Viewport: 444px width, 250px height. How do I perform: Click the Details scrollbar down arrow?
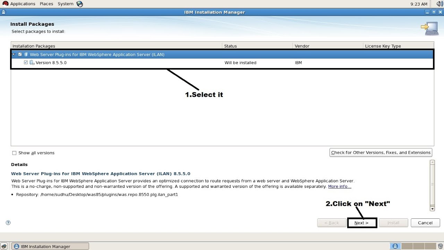pyautogui.click(x=432, y=209)
